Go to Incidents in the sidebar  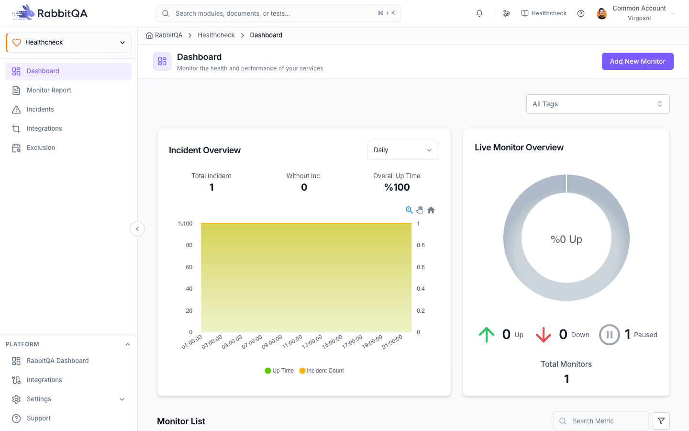click(x=68, y=110)
